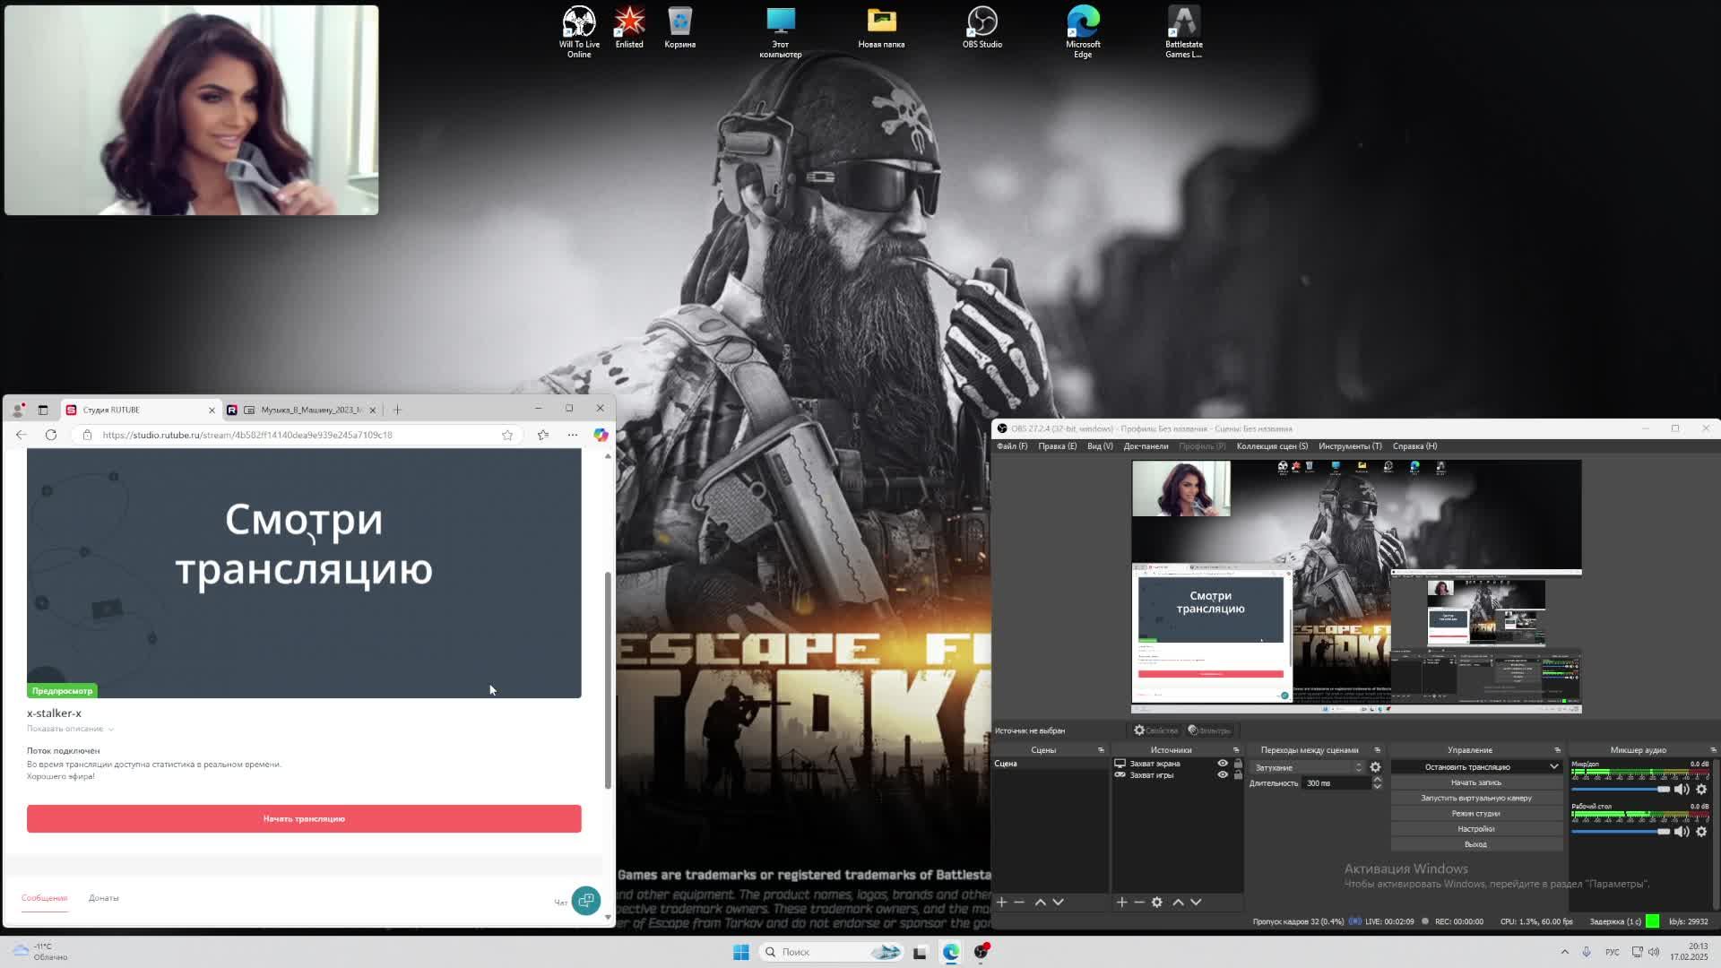Screen dimensions: 1721x968
Task: Open a new browser tab with plus icon
Action: [397, 410]
